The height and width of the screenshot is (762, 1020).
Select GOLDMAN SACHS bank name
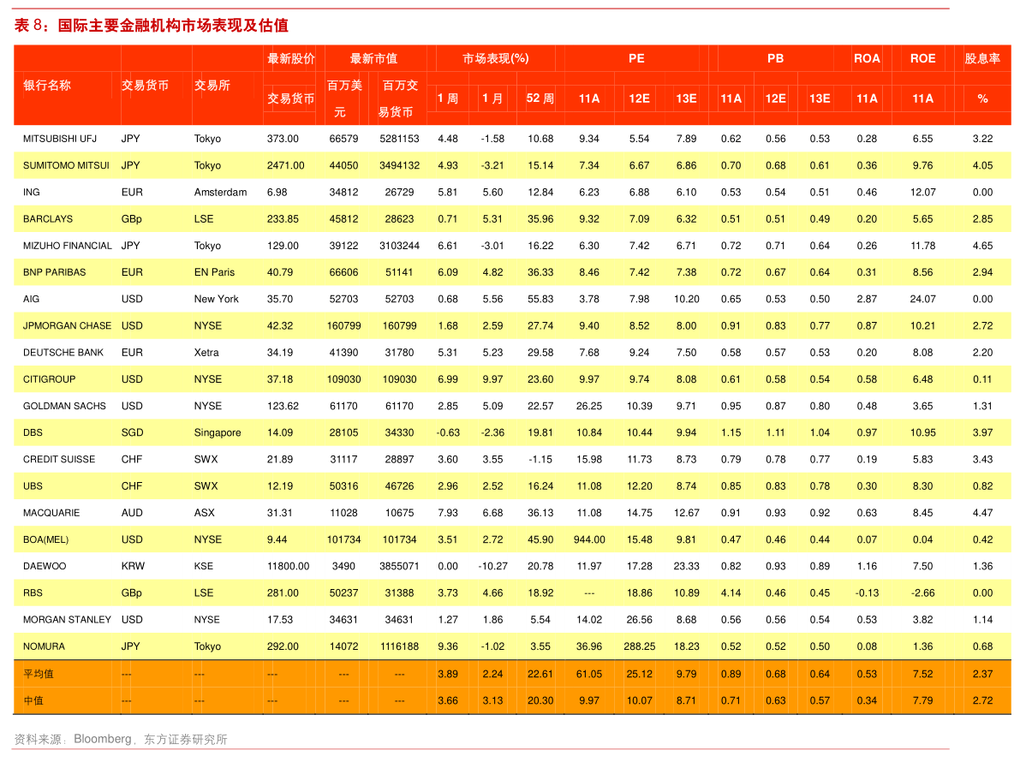[x=64, y=405]
